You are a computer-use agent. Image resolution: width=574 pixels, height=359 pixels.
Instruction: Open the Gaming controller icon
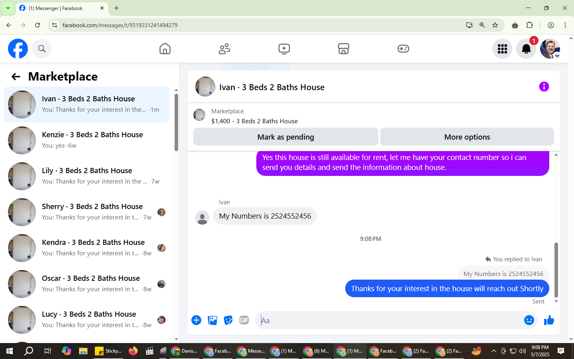(403, 49)
